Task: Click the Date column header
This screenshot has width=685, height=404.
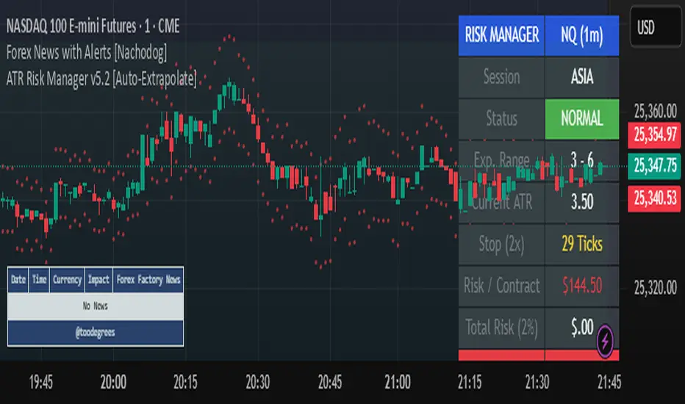Action: [x=18, y=280]
